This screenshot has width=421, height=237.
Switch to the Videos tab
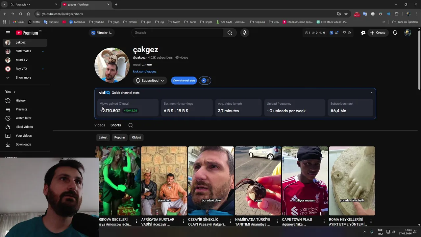click(x=100, y=125)
